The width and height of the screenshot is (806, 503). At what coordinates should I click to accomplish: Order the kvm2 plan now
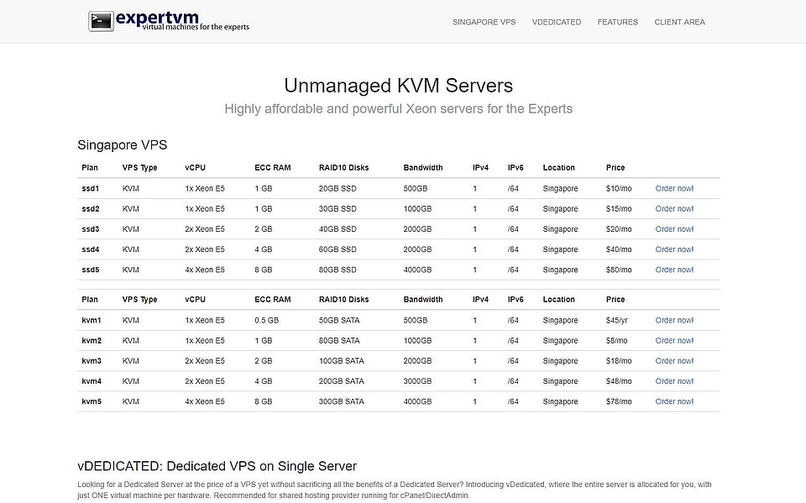pos(674,340)
